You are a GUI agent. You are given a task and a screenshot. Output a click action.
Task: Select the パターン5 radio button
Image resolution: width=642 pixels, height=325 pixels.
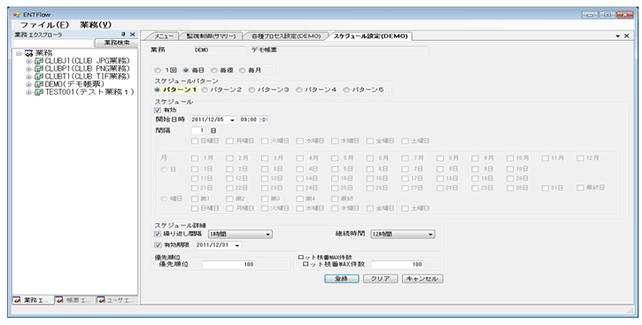[346, 89]
